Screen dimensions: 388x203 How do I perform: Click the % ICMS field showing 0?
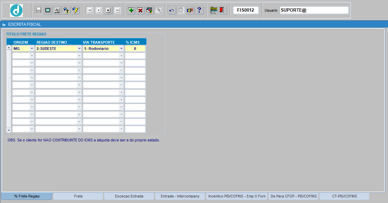(135, 49)
